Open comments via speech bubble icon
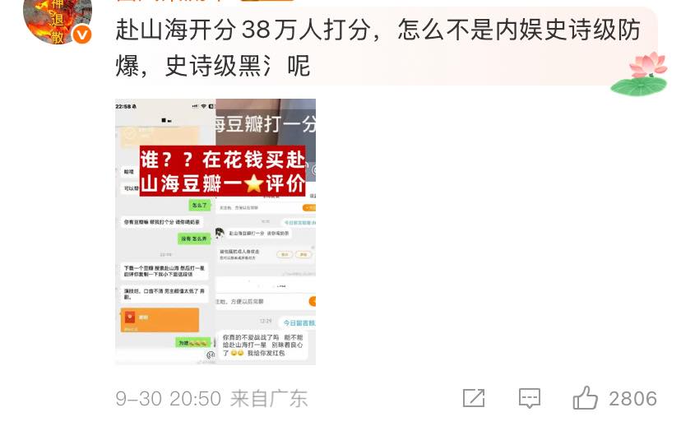Viewport: 681px width, 426px height. tap(530, 398)
